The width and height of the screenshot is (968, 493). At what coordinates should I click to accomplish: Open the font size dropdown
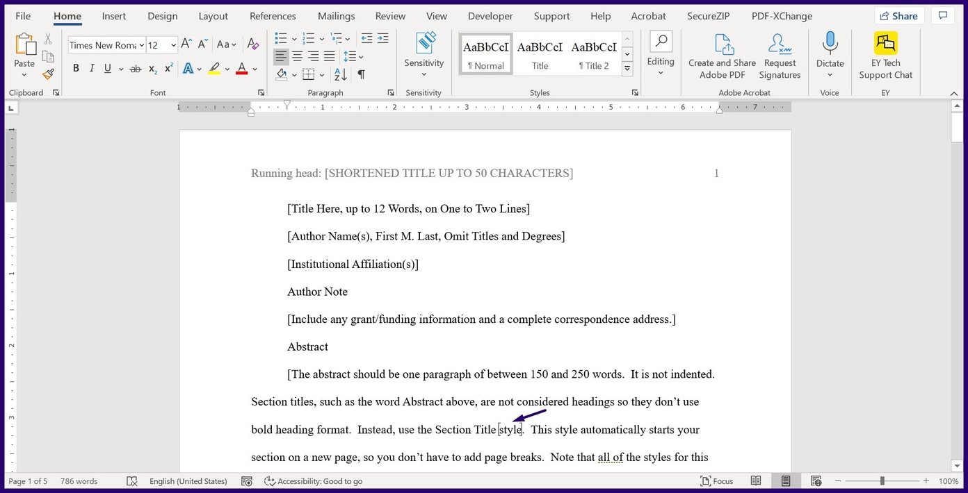pos(172,44)
